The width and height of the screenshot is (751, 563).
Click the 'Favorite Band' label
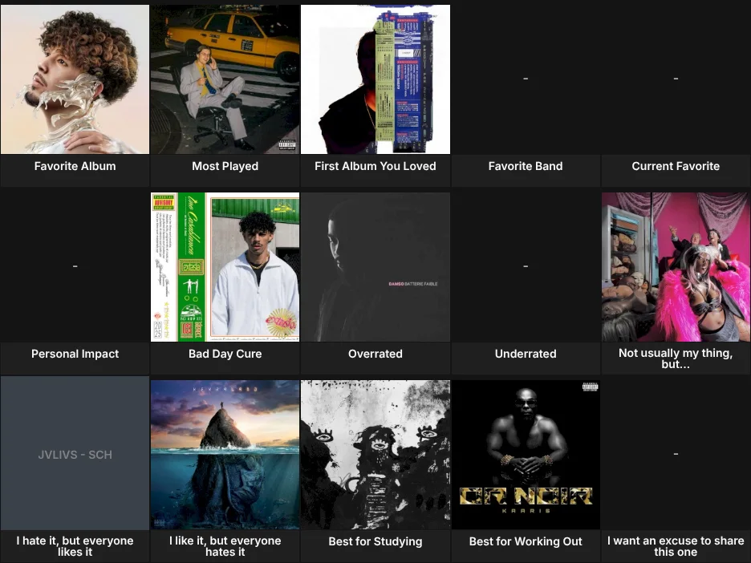coord(526,166)
